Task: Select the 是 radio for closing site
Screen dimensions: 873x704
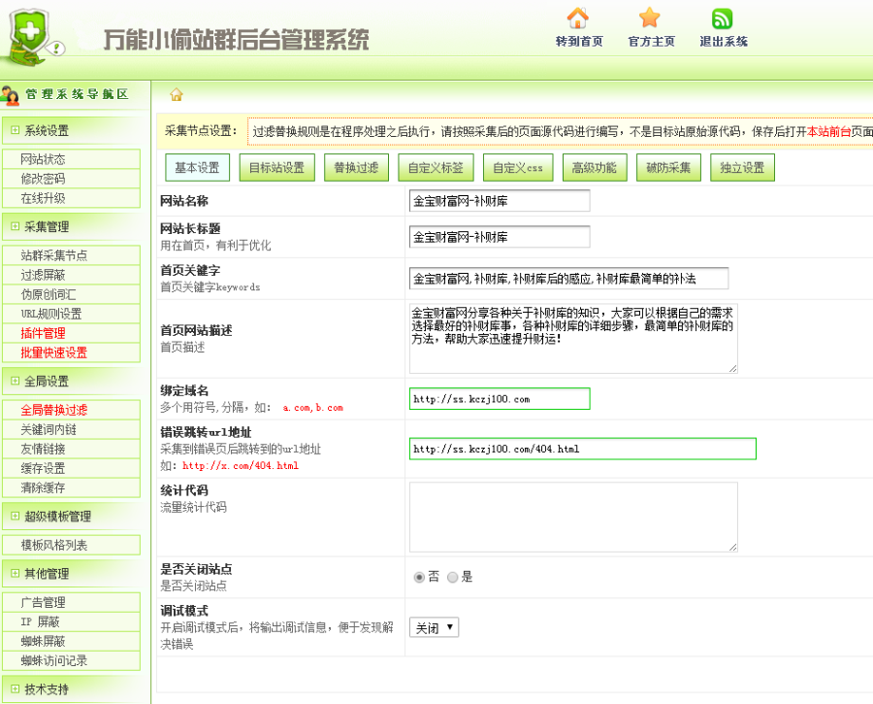Action: (x=452, y=577)
